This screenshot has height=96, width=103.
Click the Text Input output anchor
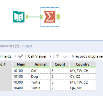[27, 17]
